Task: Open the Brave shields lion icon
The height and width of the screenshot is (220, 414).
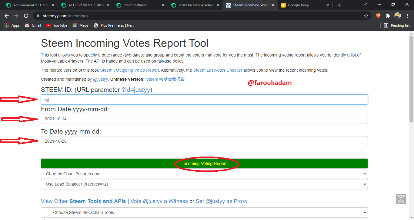Action: coord(378,16)
